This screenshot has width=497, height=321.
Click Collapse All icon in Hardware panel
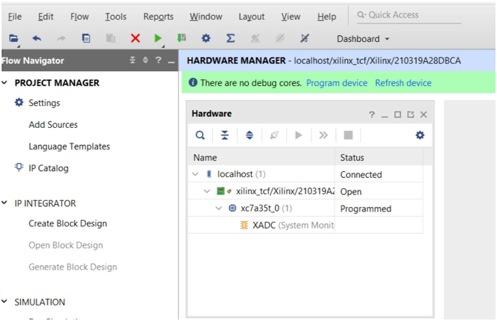point(224,135)
